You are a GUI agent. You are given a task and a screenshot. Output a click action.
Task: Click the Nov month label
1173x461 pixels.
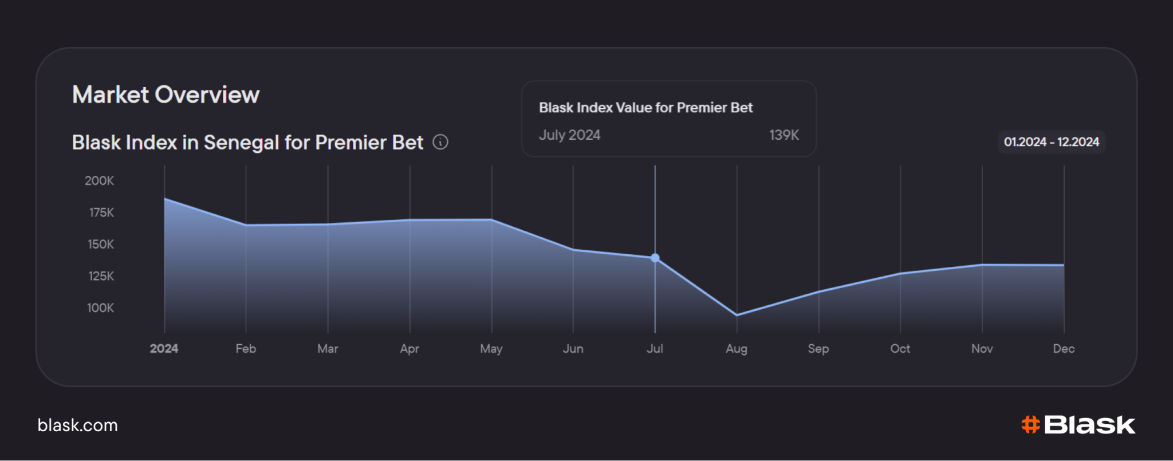coord(982,348)
